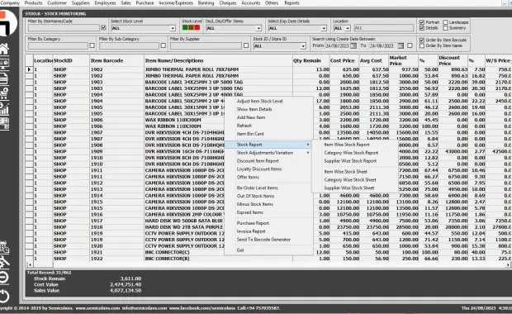Uncheck the Portrait checkbox
Viewport: 512px width, 314px height.
421,22
